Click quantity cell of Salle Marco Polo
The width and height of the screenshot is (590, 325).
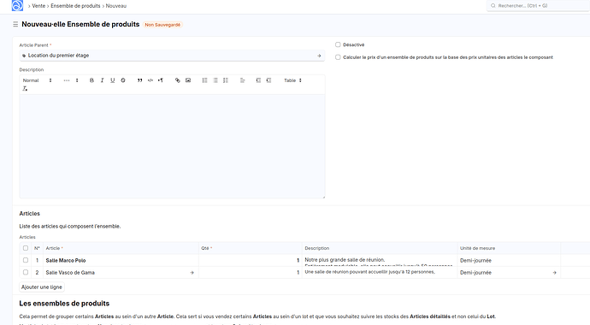click(251, 260)
